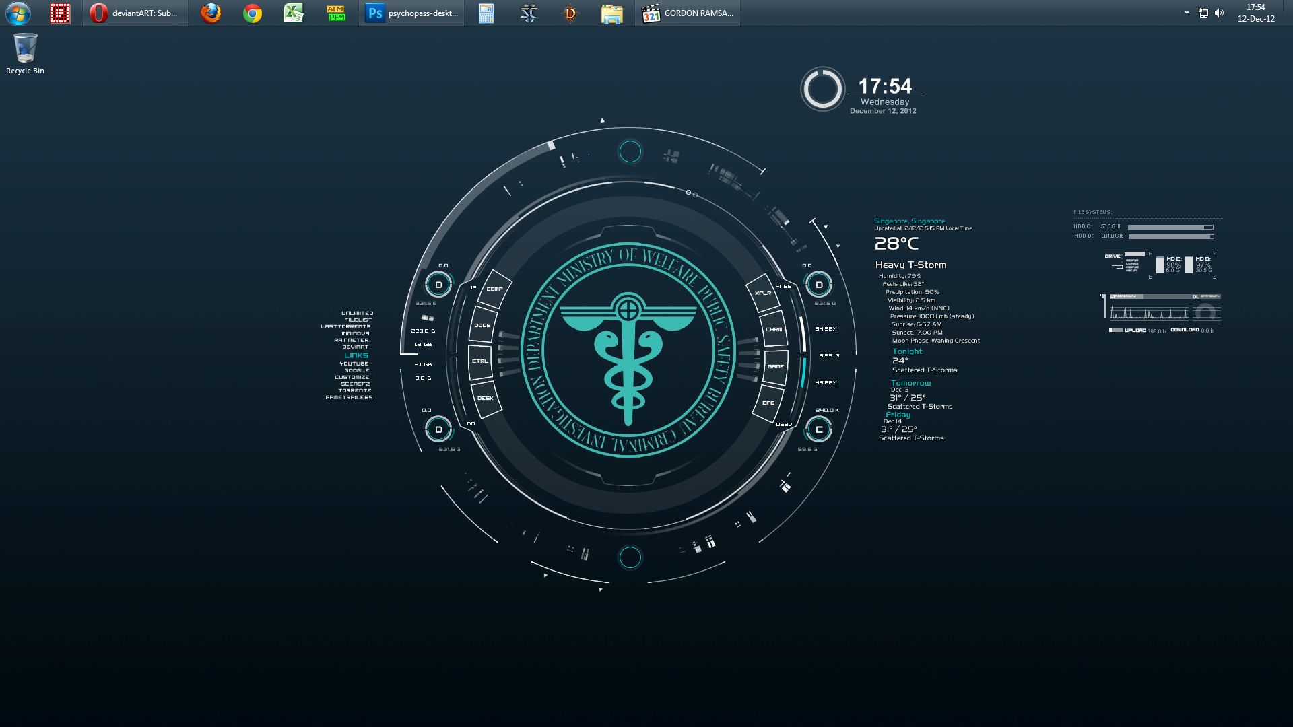Screen dimensions: 1293x727
Task: Open the SCENEFZ link
Action: 355,384
